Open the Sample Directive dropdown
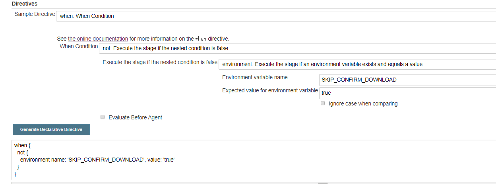 (x=276, y=16)
